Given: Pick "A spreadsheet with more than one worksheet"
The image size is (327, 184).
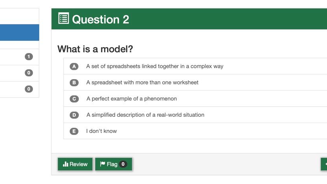Looking at the screenshot, I should click(143, 82).
